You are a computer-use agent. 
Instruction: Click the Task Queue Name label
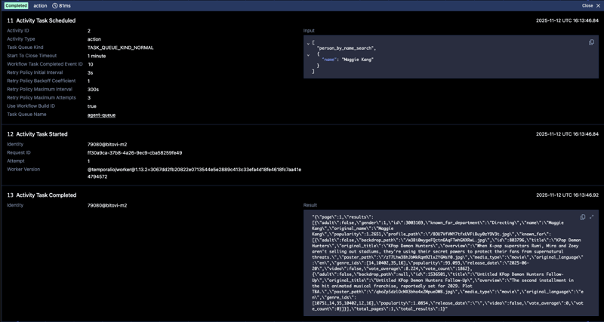26,115
